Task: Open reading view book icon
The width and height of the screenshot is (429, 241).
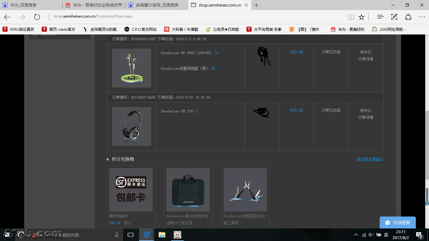Action: tap(351, 17)
